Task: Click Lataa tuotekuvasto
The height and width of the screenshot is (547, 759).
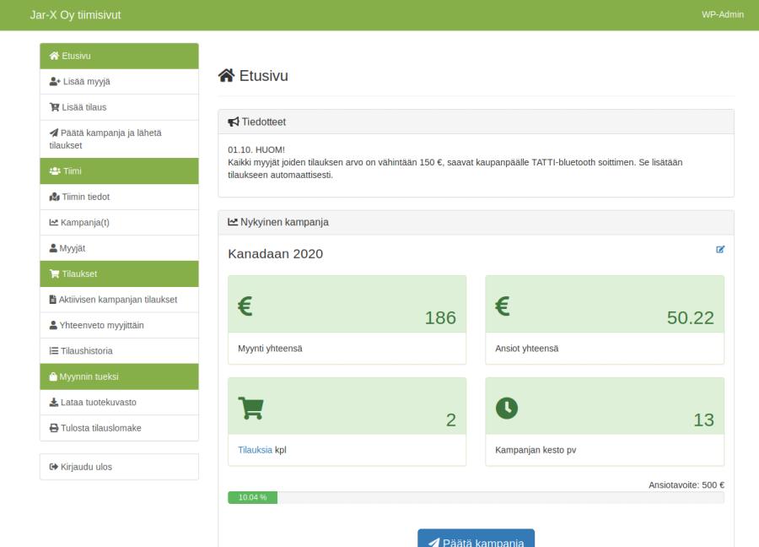Action: coord(119,402)
